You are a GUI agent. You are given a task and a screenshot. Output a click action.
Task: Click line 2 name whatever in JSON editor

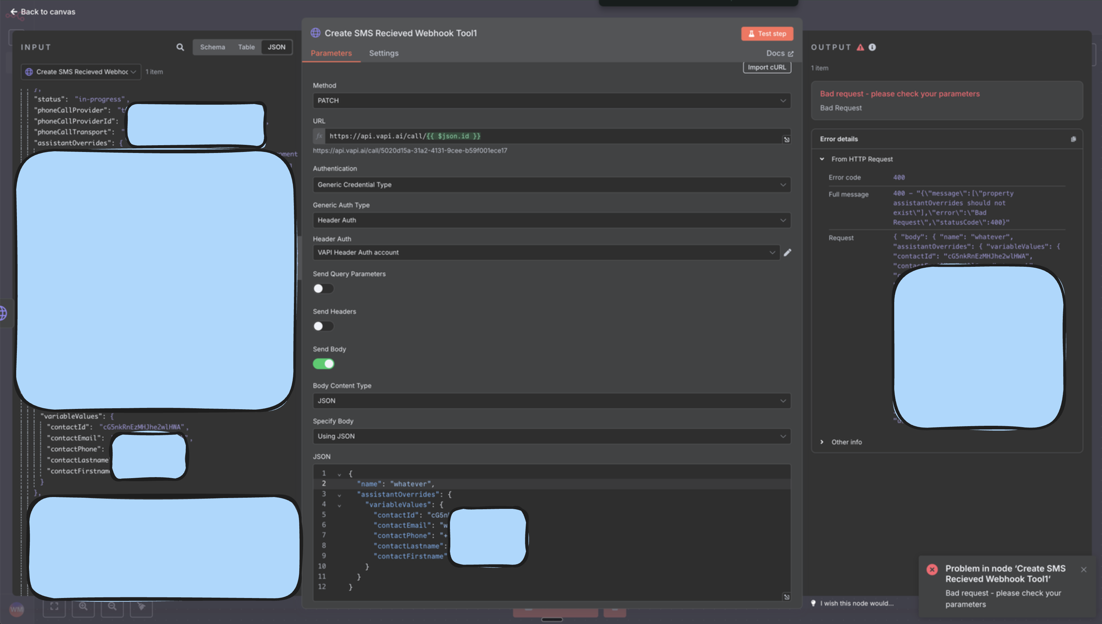point(395,484)
